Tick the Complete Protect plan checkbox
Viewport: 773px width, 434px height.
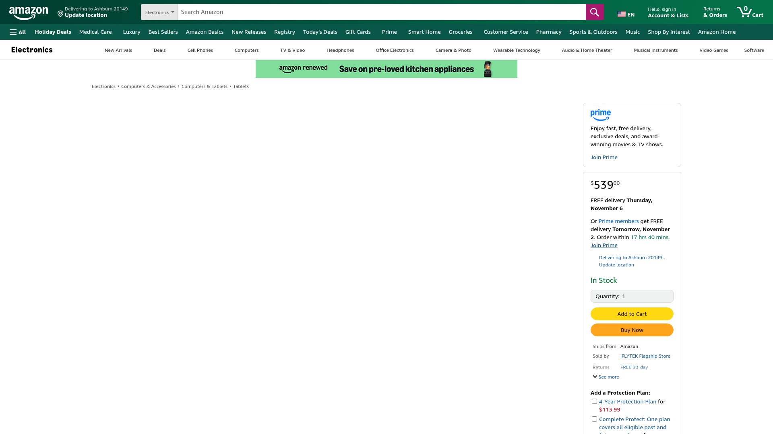(594, 419)
